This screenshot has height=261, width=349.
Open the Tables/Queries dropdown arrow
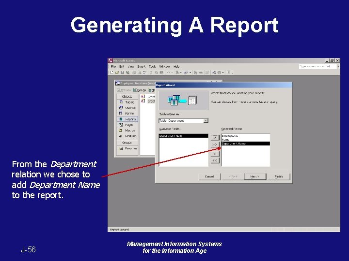click(x=206, y=120)
